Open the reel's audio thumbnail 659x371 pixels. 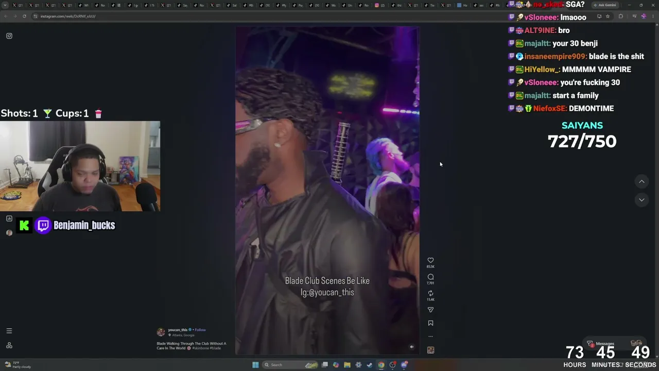[430, 350]
